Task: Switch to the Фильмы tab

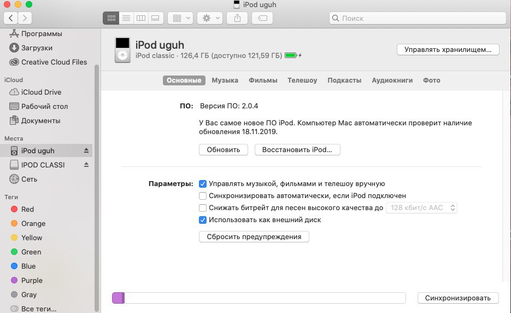Action: click(x=263, y=80)
